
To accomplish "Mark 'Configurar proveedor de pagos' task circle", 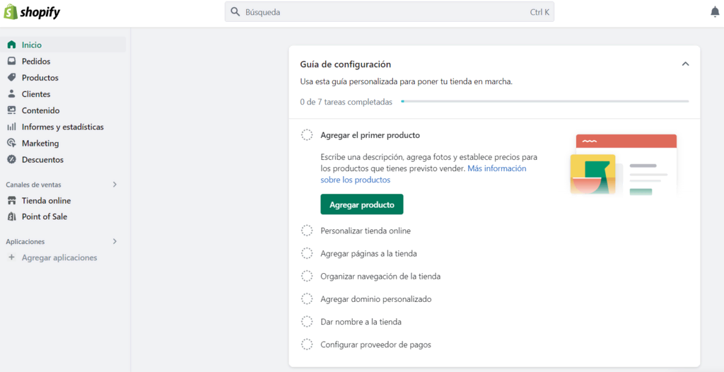I will 307,345.
